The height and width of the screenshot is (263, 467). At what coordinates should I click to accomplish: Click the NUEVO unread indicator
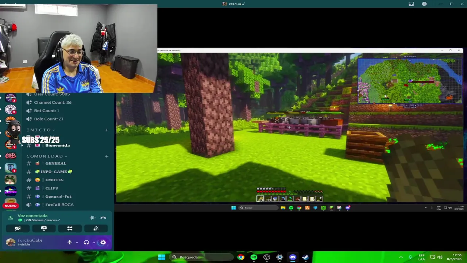point(11,206)
